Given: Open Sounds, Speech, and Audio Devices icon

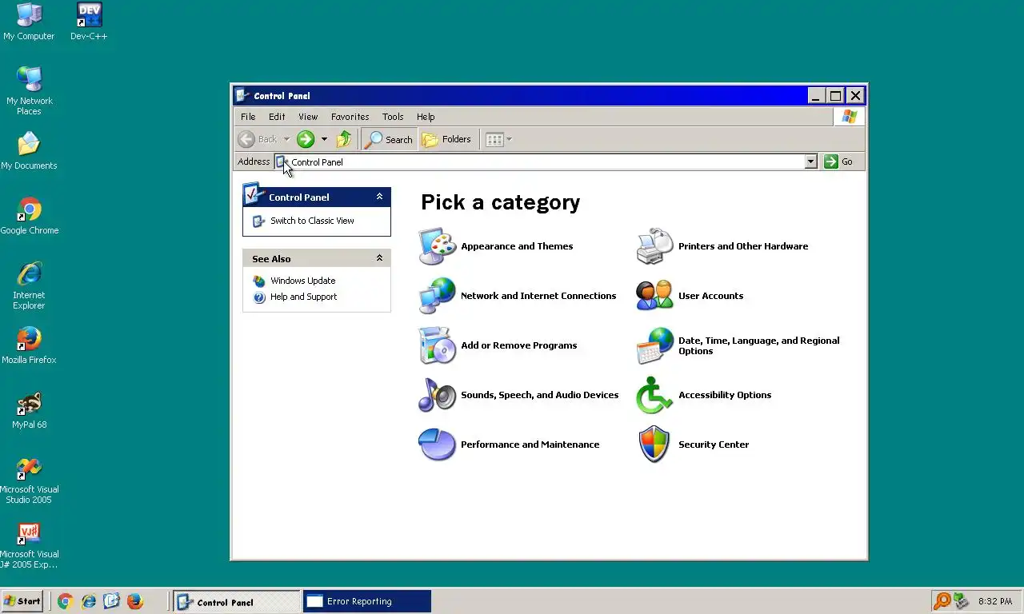Looking at the screenshot, I should pyautogui.click(x=437, y=395).
